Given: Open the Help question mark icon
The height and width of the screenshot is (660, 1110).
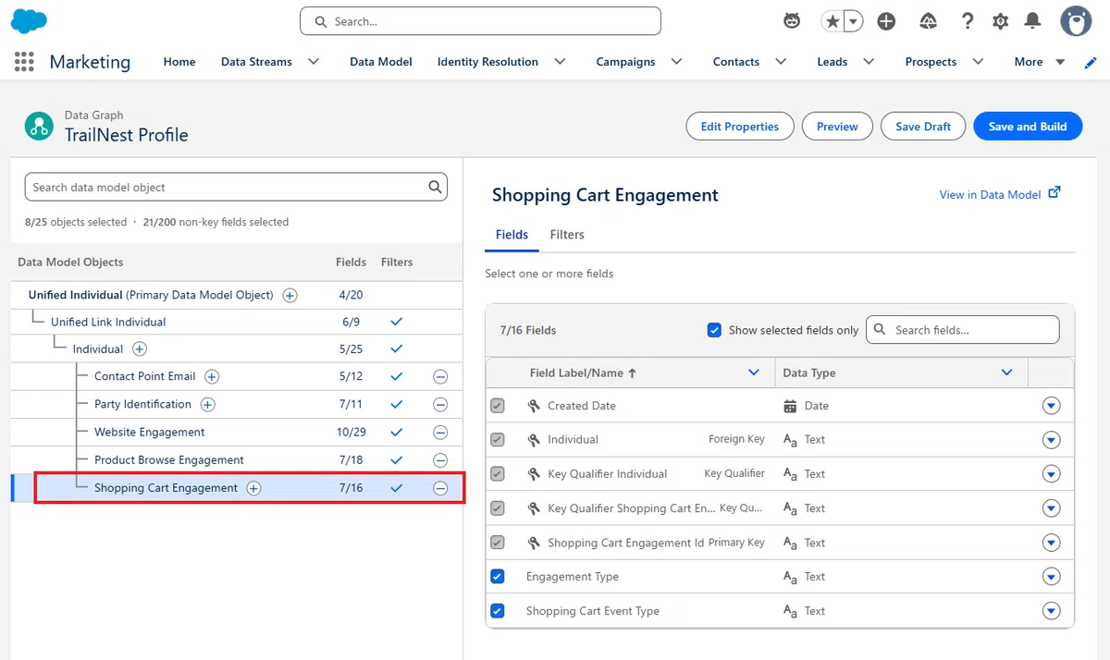Looking at the screenshot, I should coord(968,21).
